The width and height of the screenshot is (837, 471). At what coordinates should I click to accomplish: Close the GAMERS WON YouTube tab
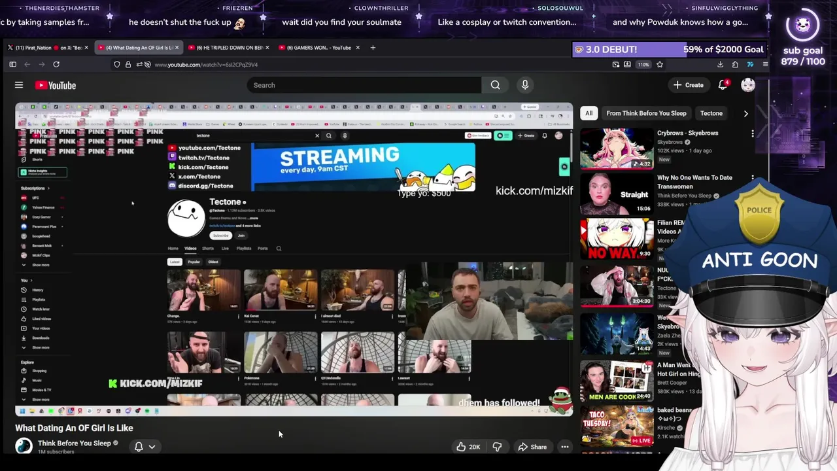358,47
